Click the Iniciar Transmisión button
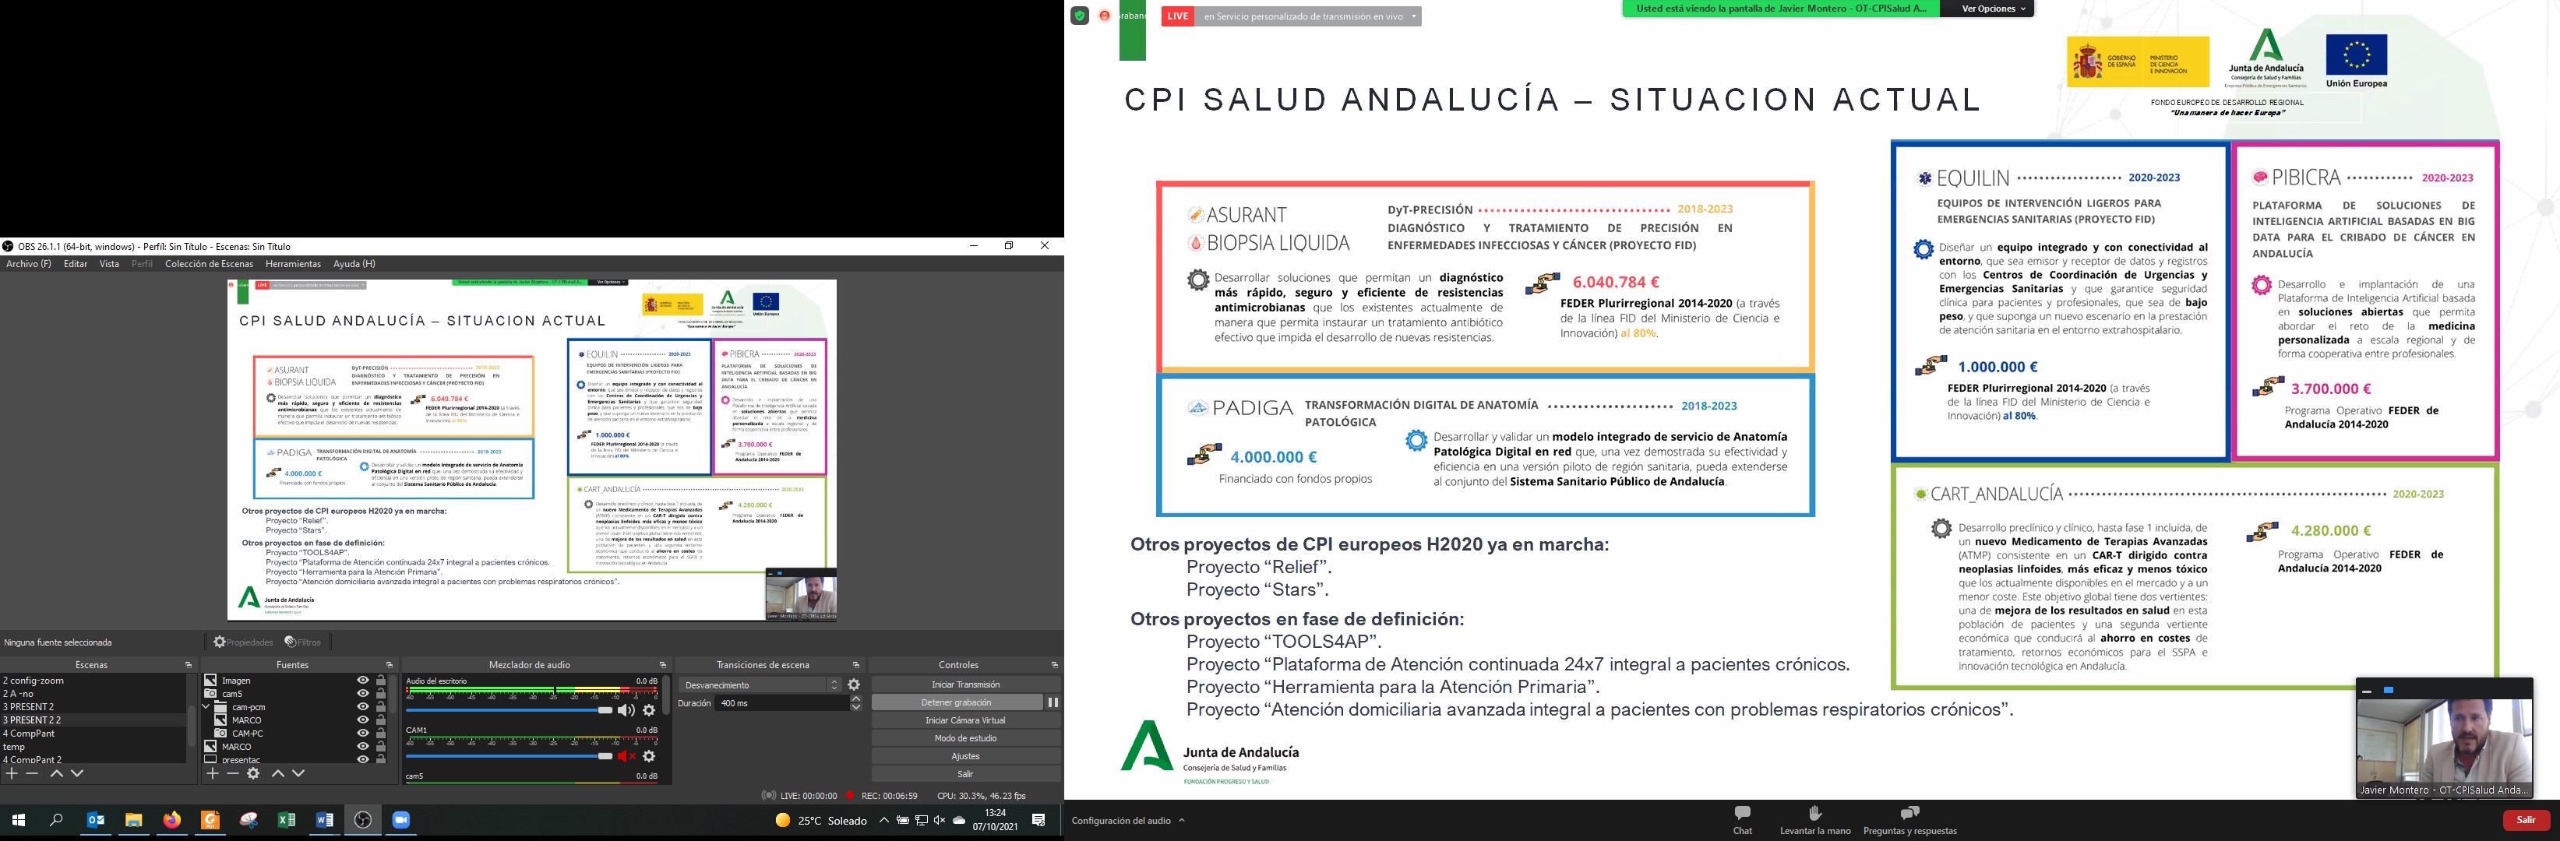 pyautogui.click(x=965, y=684)
